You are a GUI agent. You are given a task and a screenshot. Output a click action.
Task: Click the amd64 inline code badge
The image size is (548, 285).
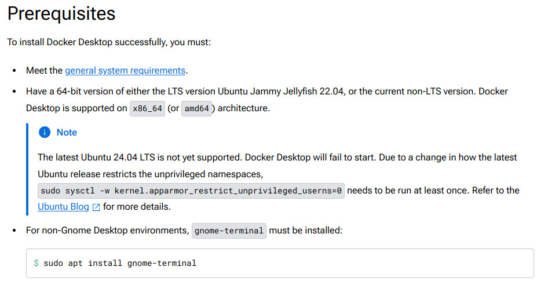click(x=197, y=109)
